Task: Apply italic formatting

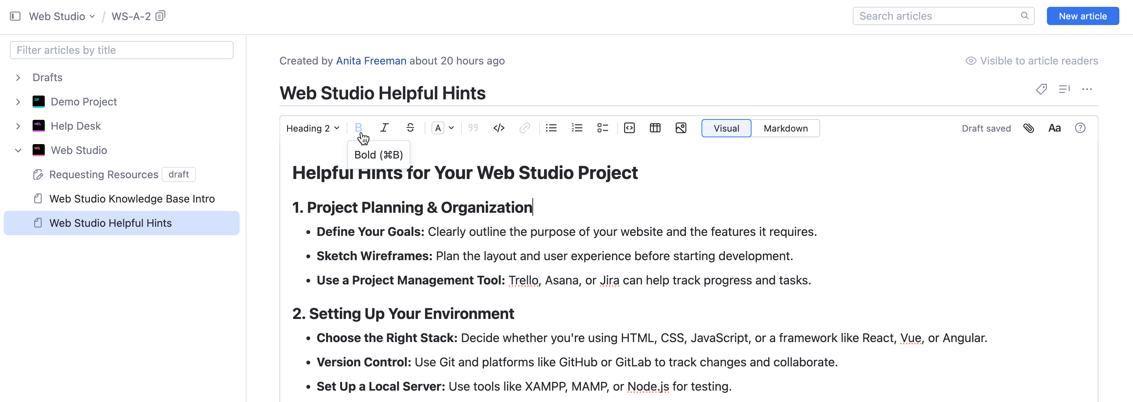Action: point(384,128)
